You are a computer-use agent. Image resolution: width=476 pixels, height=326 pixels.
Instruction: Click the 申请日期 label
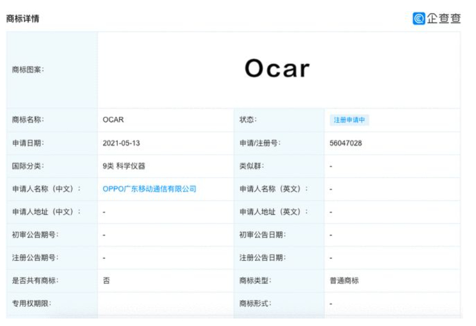[28, 143]
